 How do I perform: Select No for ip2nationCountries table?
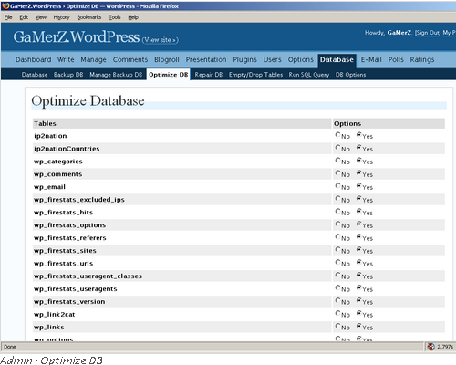(337, 147)
